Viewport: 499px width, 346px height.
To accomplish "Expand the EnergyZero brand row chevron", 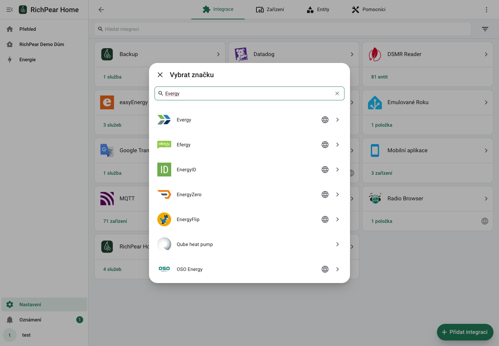I will tap(338, 194).
